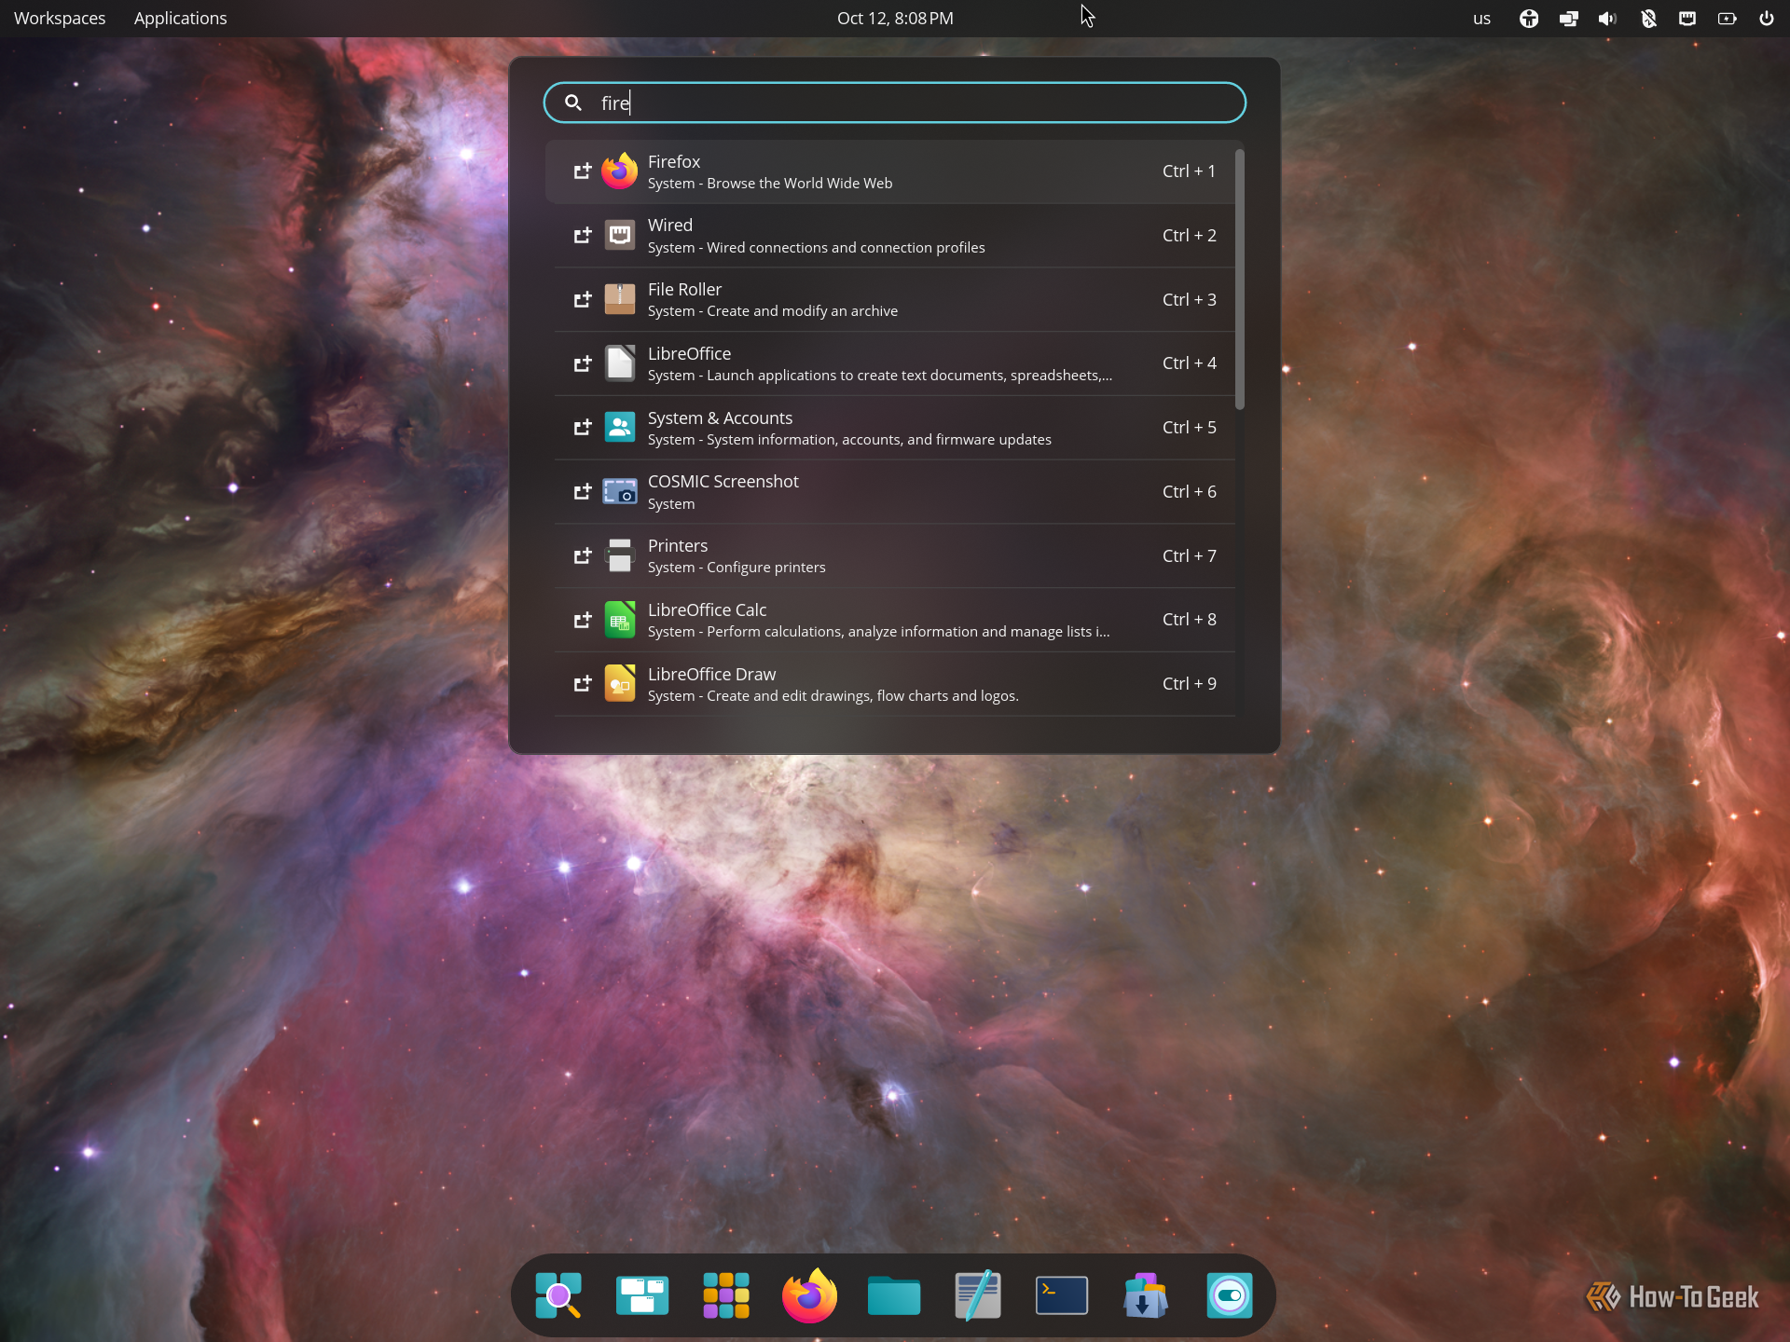Select the 'Ctrl + 9' shortcut label
Image resolution: width=1790 pixels, height=1342 pixels.
click(x=1189, y=684)
